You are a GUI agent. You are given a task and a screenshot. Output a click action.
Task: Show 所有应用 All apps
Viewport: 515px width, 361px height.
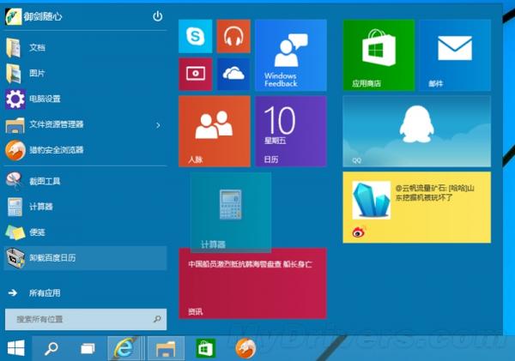[x=85, y=292]
